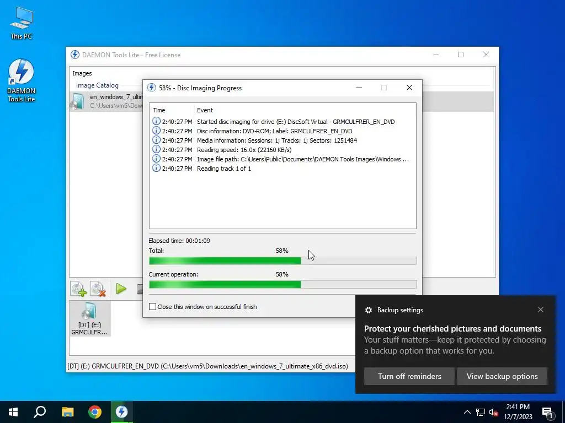Maximize the DAEMON Tools Lite window

tap(461, 55)
